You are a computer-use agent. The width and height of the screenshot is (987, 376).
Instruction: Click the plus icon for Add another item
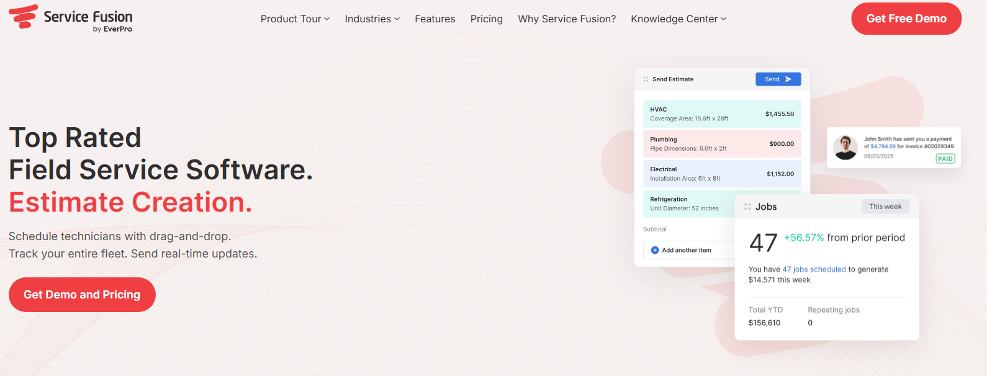coord(655,250)
